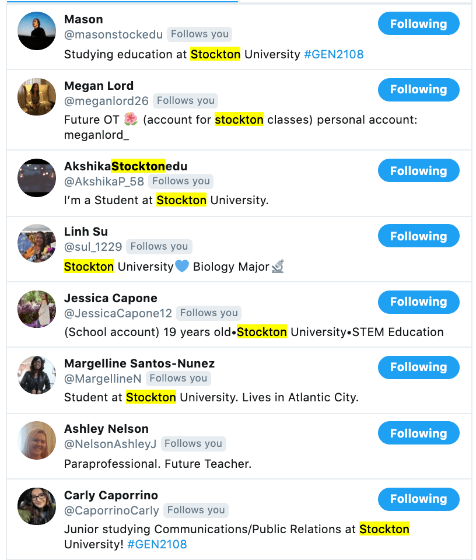Click Linh Su's profile photo

(36, 243)
